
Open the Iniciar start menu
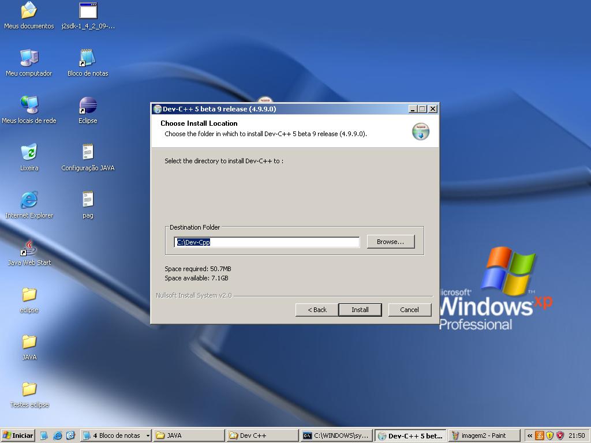[x=18, y=436]
